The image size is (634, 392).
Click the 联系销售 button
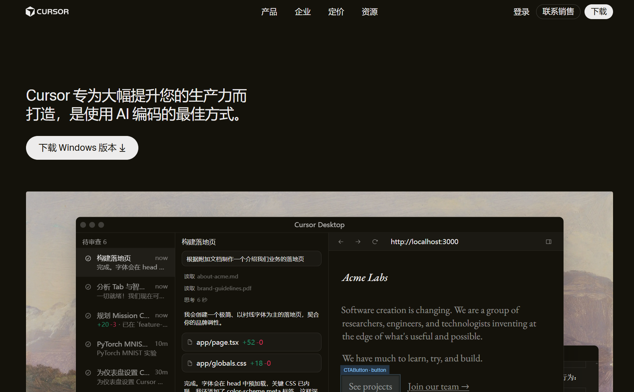558,12
